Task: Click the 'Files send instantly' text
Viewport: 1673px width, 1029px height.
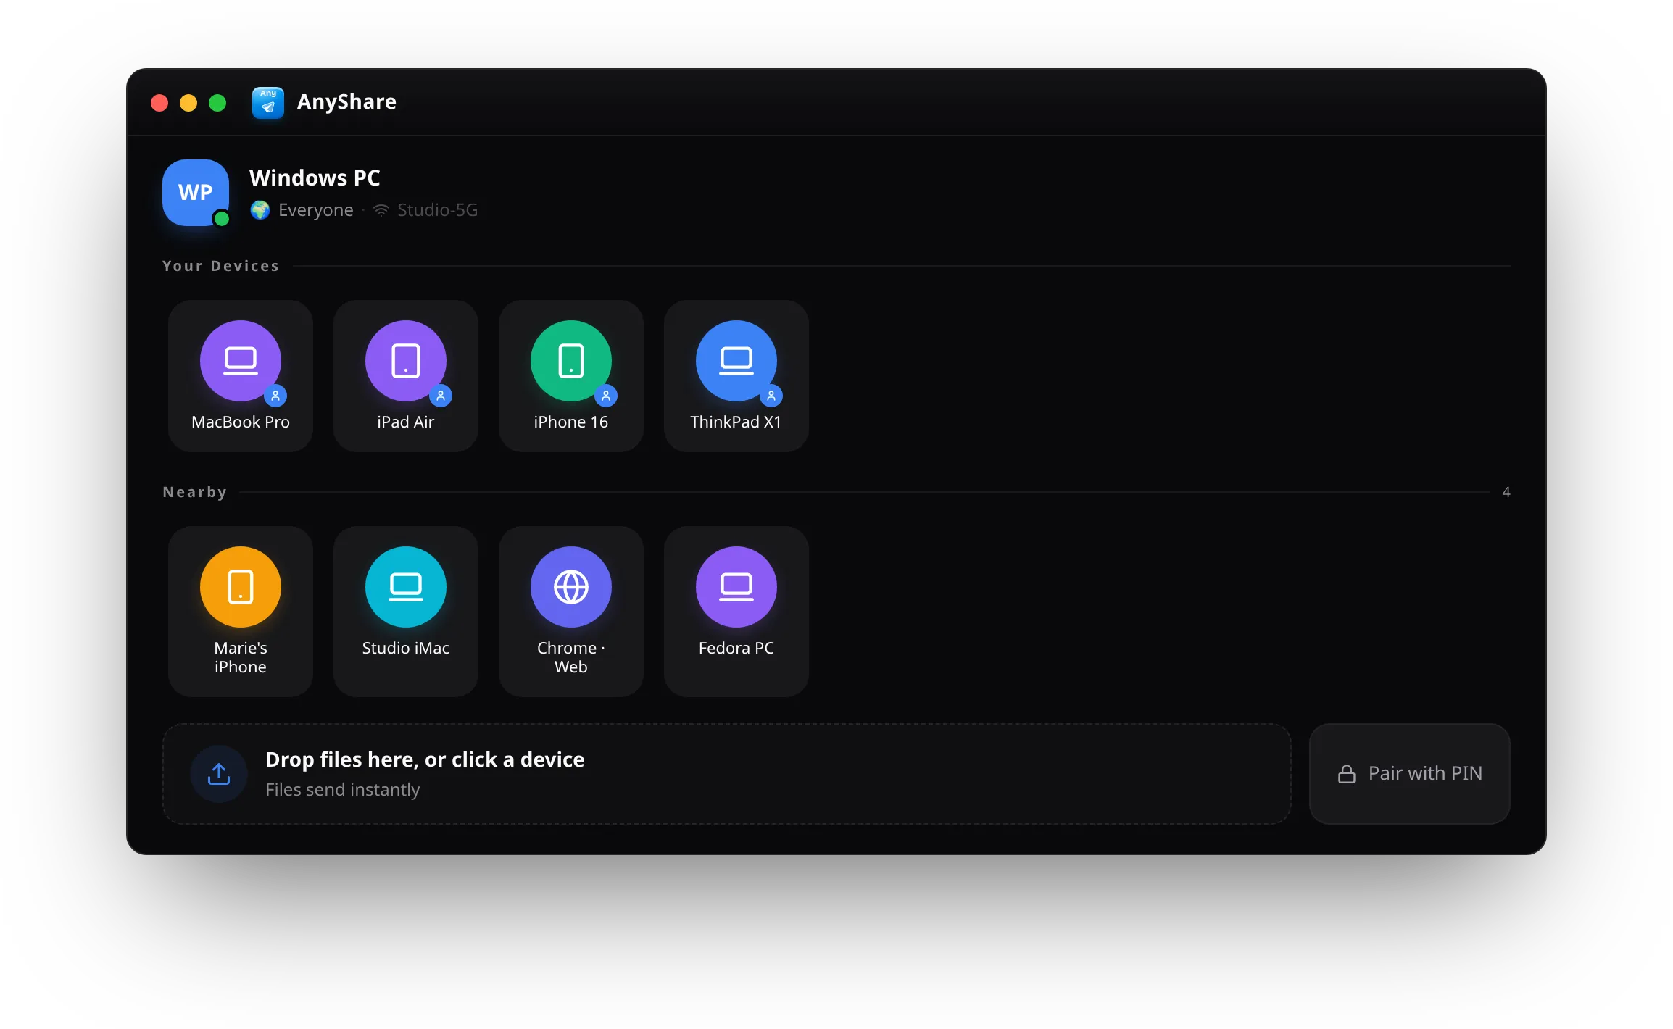Action: (343, 789)
